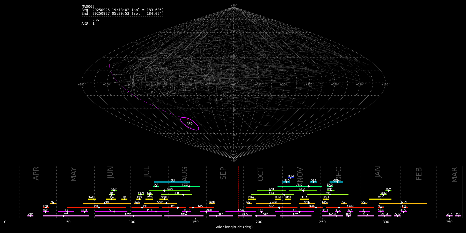
Task: Select the KSE shower label
Action: click(x=30, y=215)
